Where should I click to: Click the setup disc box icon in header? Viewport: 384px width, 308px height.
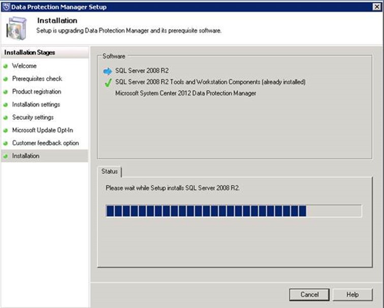16,28
